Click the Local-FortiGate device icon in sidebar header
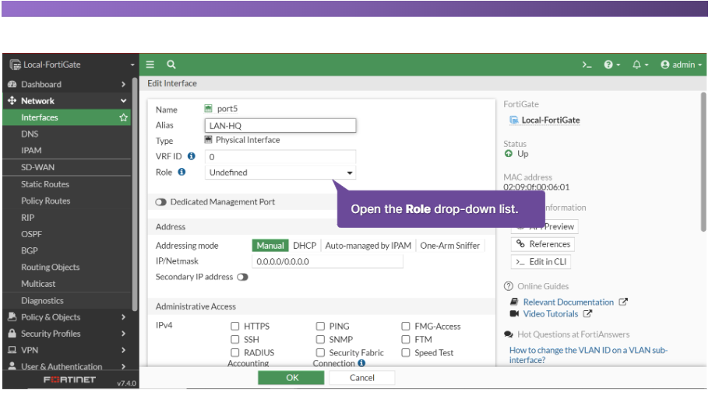 coord(16,65)
